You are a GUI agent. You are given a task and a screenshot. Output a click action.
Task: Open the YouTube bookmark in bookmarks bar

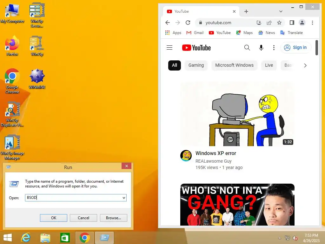[x=220, y=33]
